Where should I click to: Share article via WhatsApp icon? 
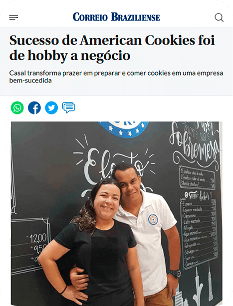(x=17, y=107)
